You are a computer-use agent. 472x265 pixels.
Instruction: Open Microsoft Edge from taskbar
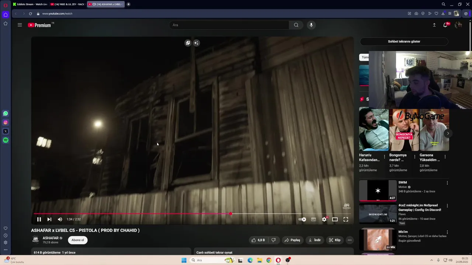click(x=250, y=260)
